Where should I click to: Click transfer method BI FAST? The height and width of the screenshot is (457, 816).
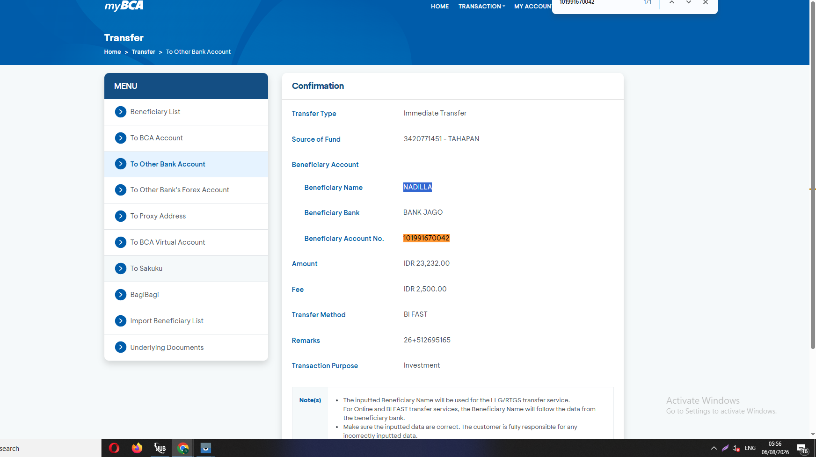point(415,314)
